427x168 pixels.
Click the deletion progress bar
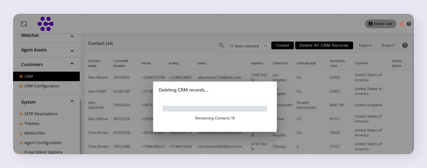point(215,109)
